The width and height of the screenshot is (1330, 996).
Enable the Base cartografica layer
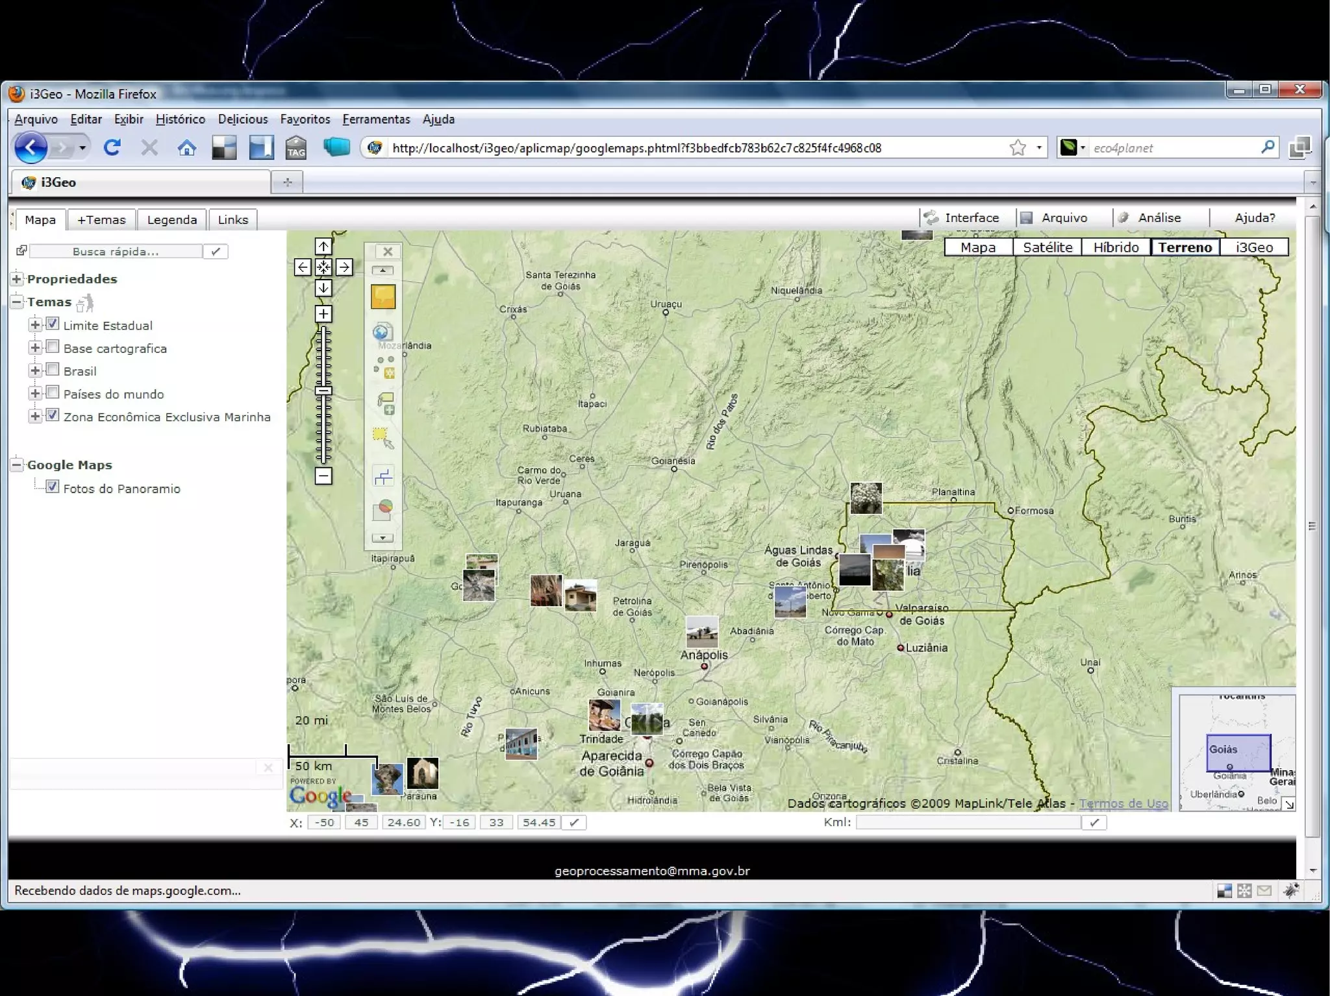(x=53, y=346)
